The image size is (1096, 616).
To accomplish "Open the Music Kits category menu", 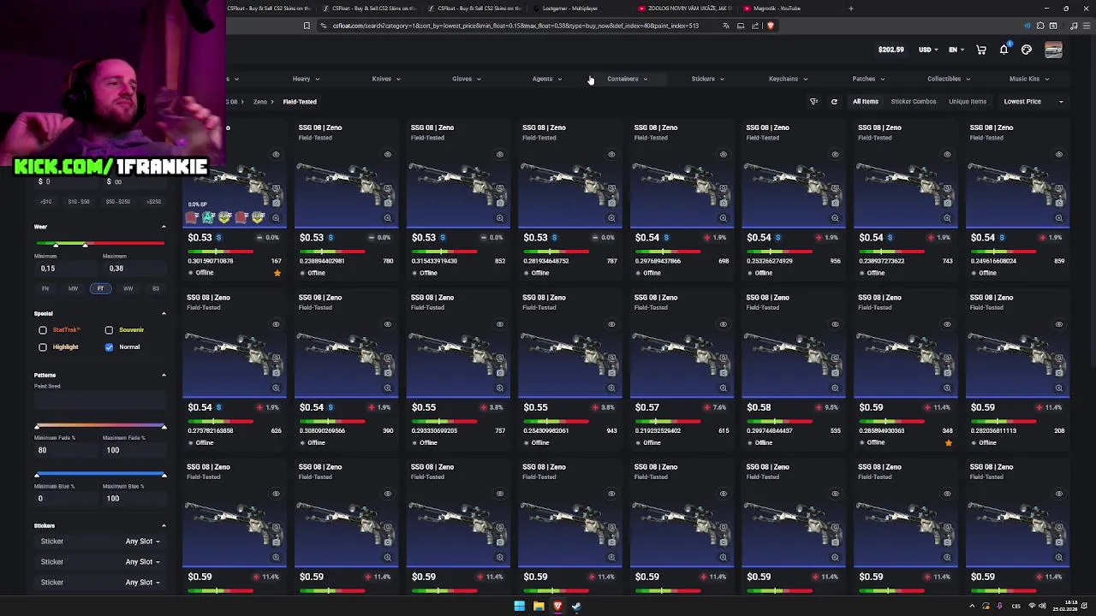I will [1028, 79].
